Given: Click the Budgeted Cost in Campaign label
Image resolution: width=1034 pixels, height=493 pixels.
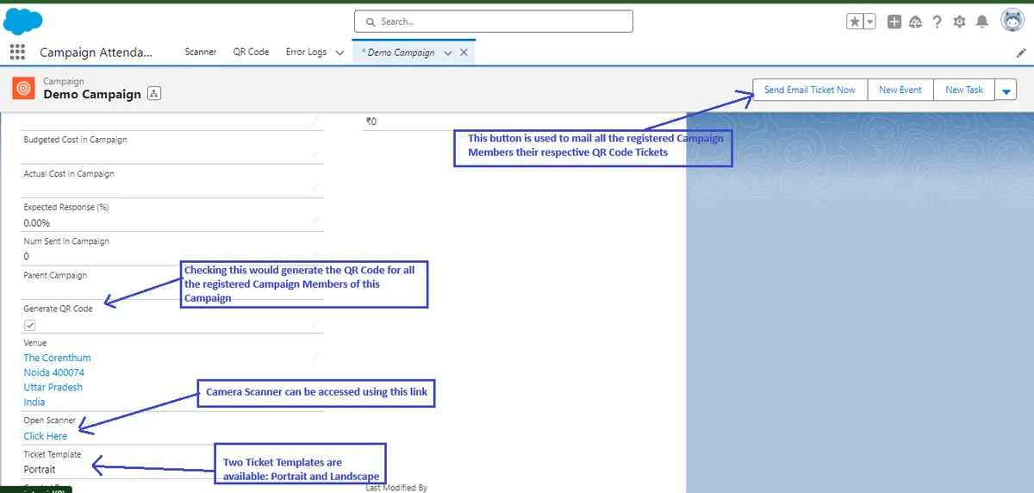Looking at the screenshot, I should (75, 140).
